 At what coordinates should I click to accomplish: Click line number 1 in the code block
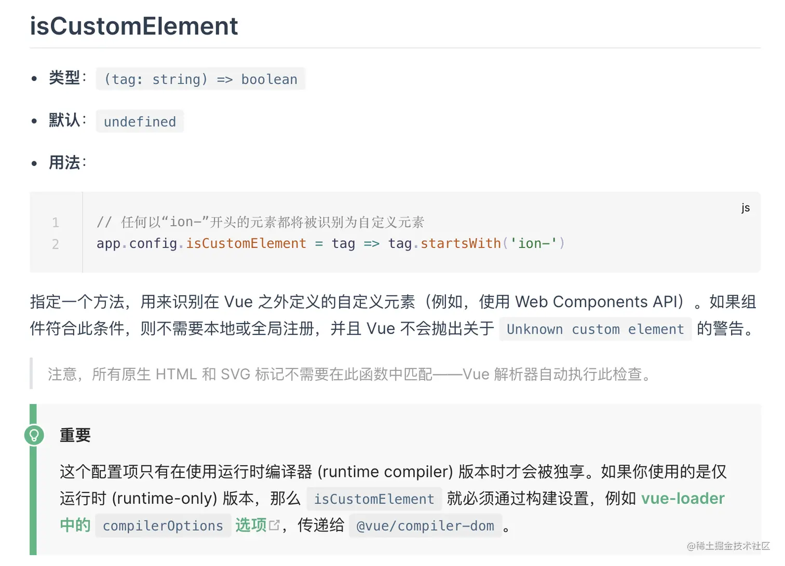56,223
